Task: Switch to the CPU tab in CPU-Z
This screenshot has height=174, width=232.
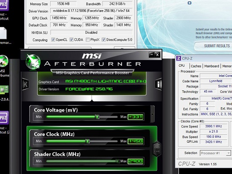Action: click(181, 65)
